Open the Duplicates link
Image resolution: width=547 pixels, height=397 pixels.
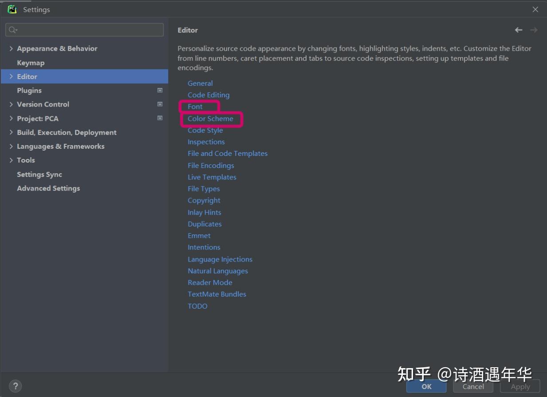[205, 224]
